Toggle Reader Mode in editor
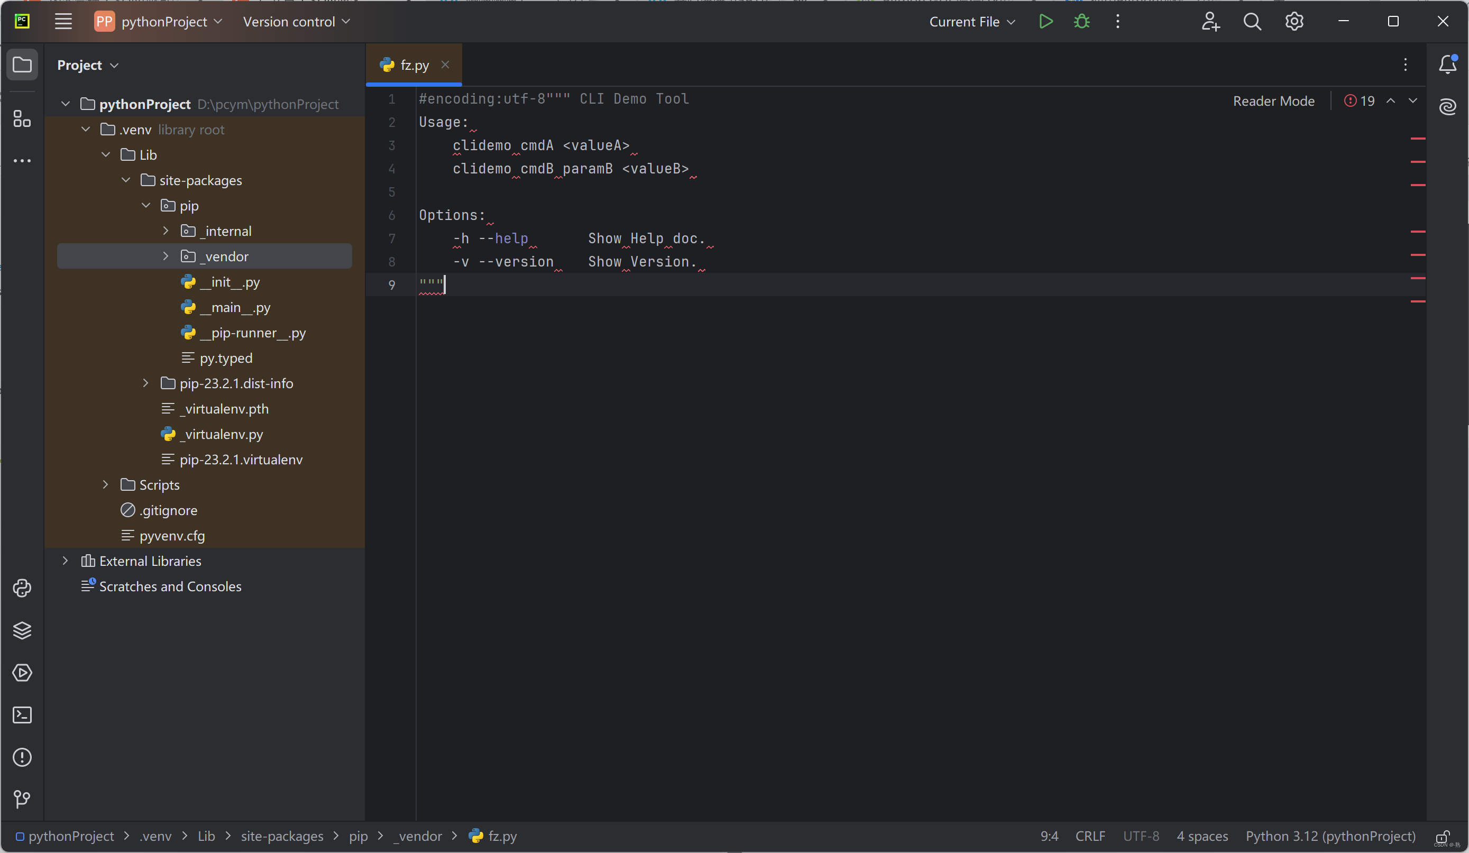1469x853 pixels. point(1274,101)
